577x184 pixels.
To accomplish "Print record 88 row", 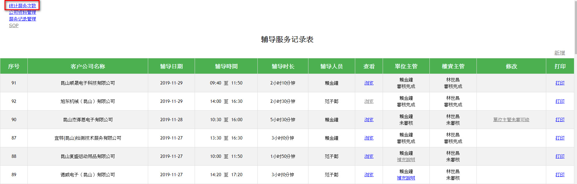I will click(560, 156).
